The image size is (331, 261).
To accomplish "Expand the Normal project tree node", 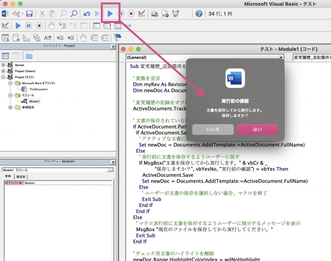I will point(3,65).
